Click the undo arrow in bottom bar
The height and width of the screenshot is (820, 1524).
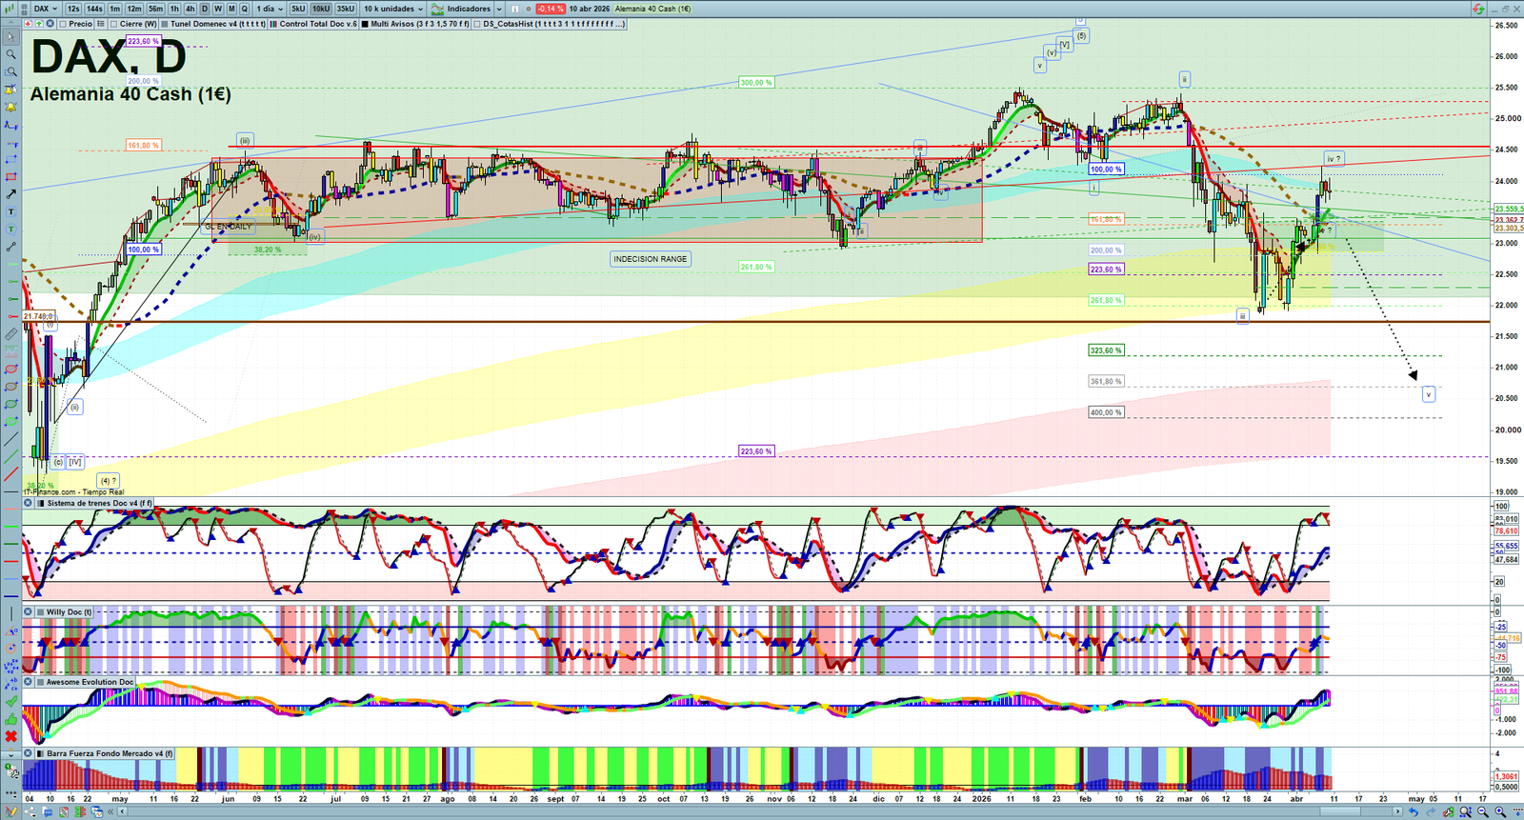pos(1413,811)
